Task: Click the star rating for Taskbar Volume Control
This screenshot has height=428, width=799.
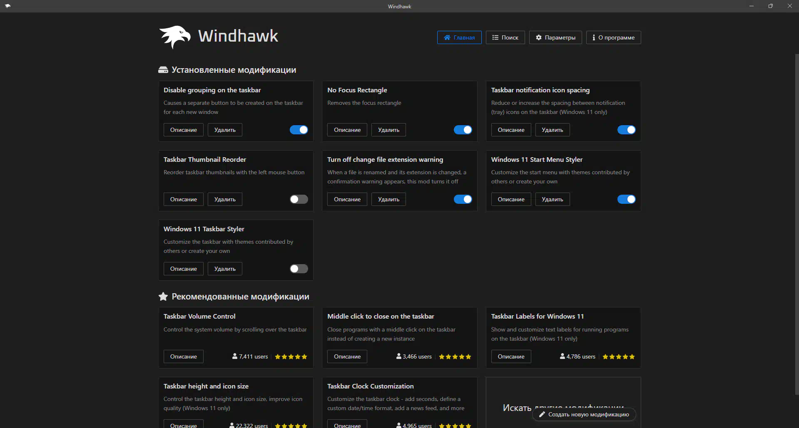Action: [x=291, y=357]
